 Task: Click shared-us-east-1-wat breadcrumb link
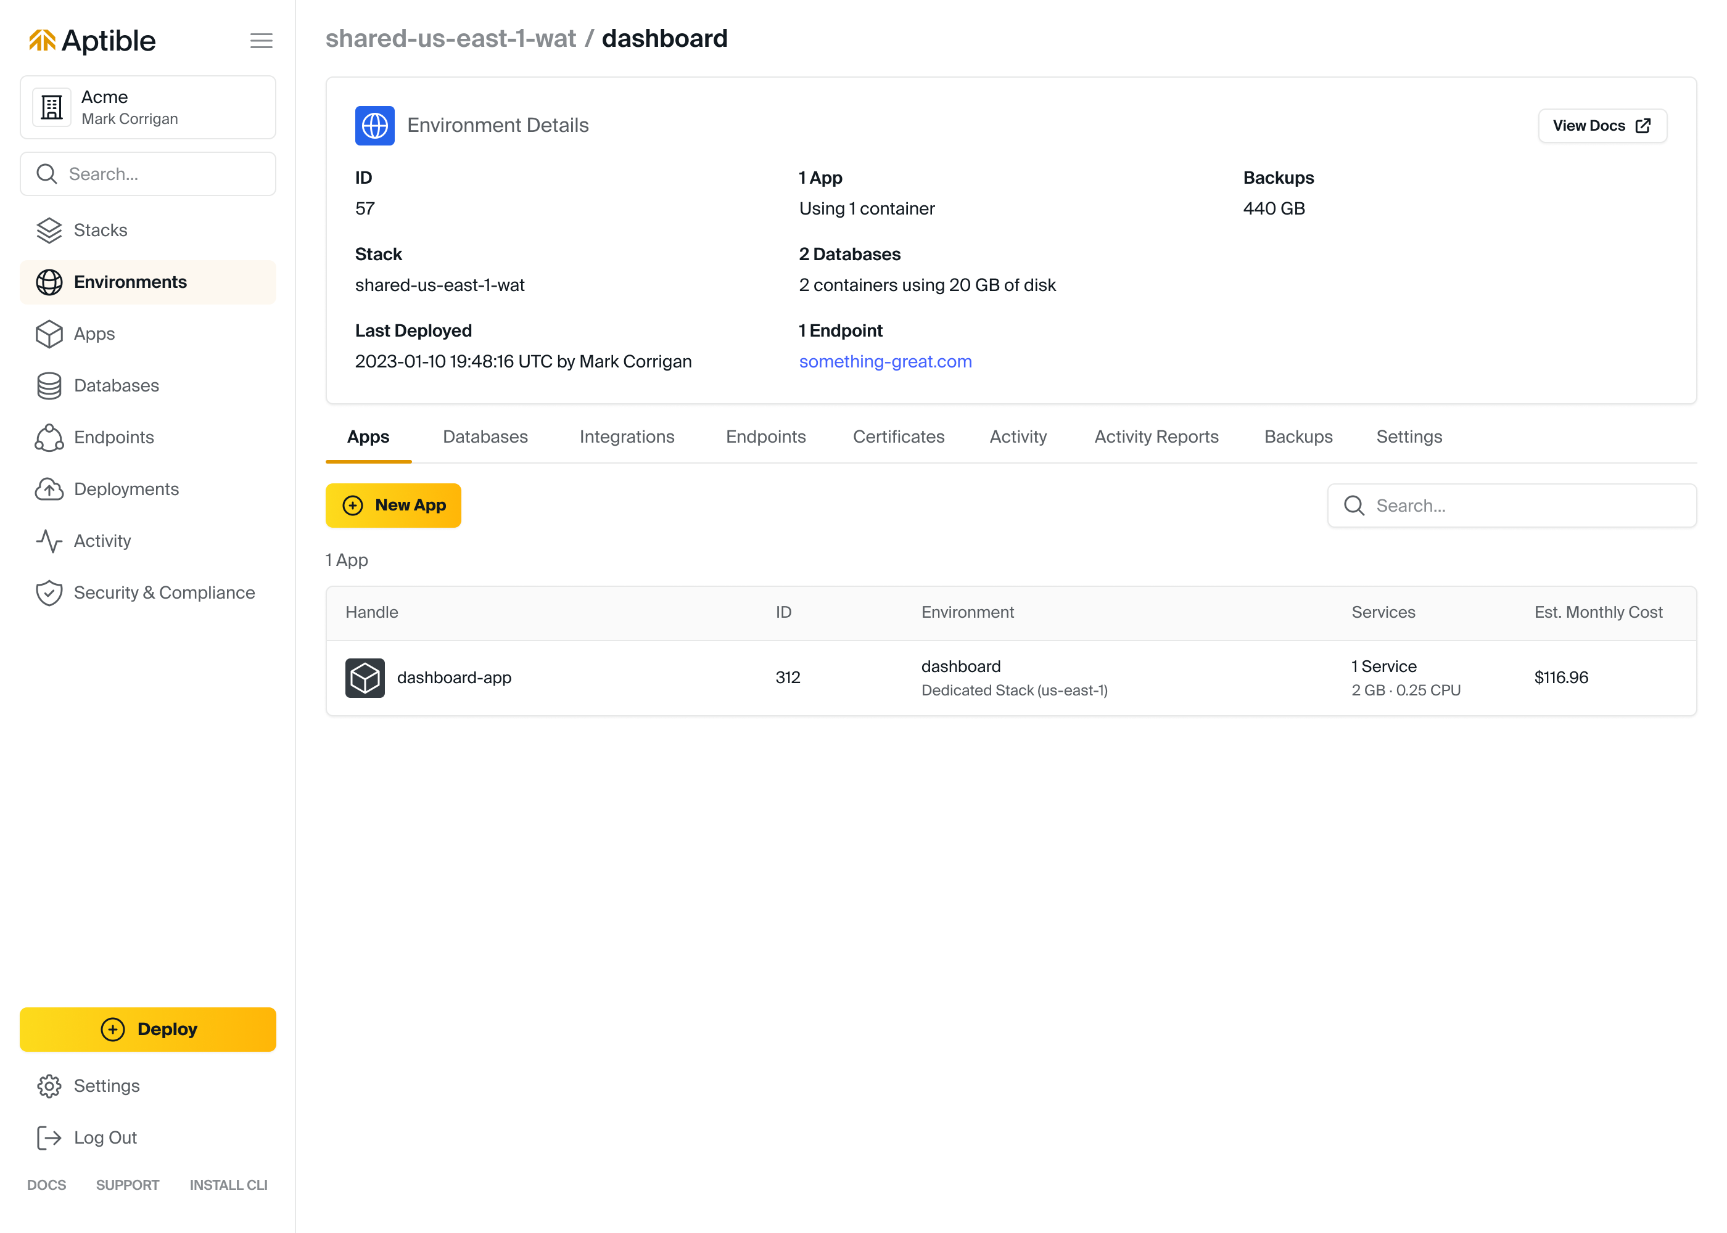pyautogui.click(x=450, y=38)
